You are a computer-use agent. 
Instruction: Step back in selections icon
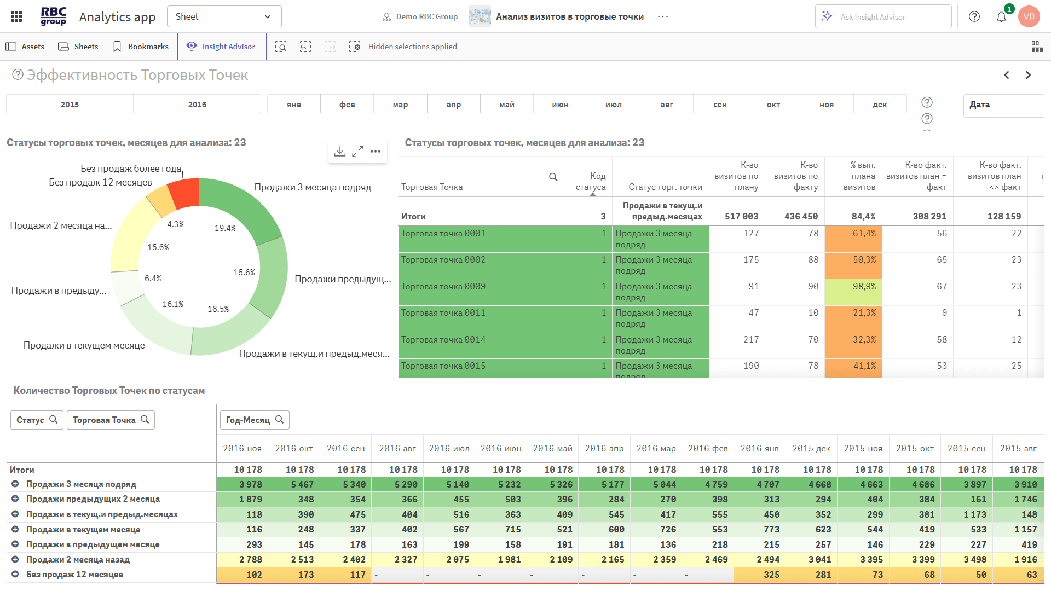[305, 47]
